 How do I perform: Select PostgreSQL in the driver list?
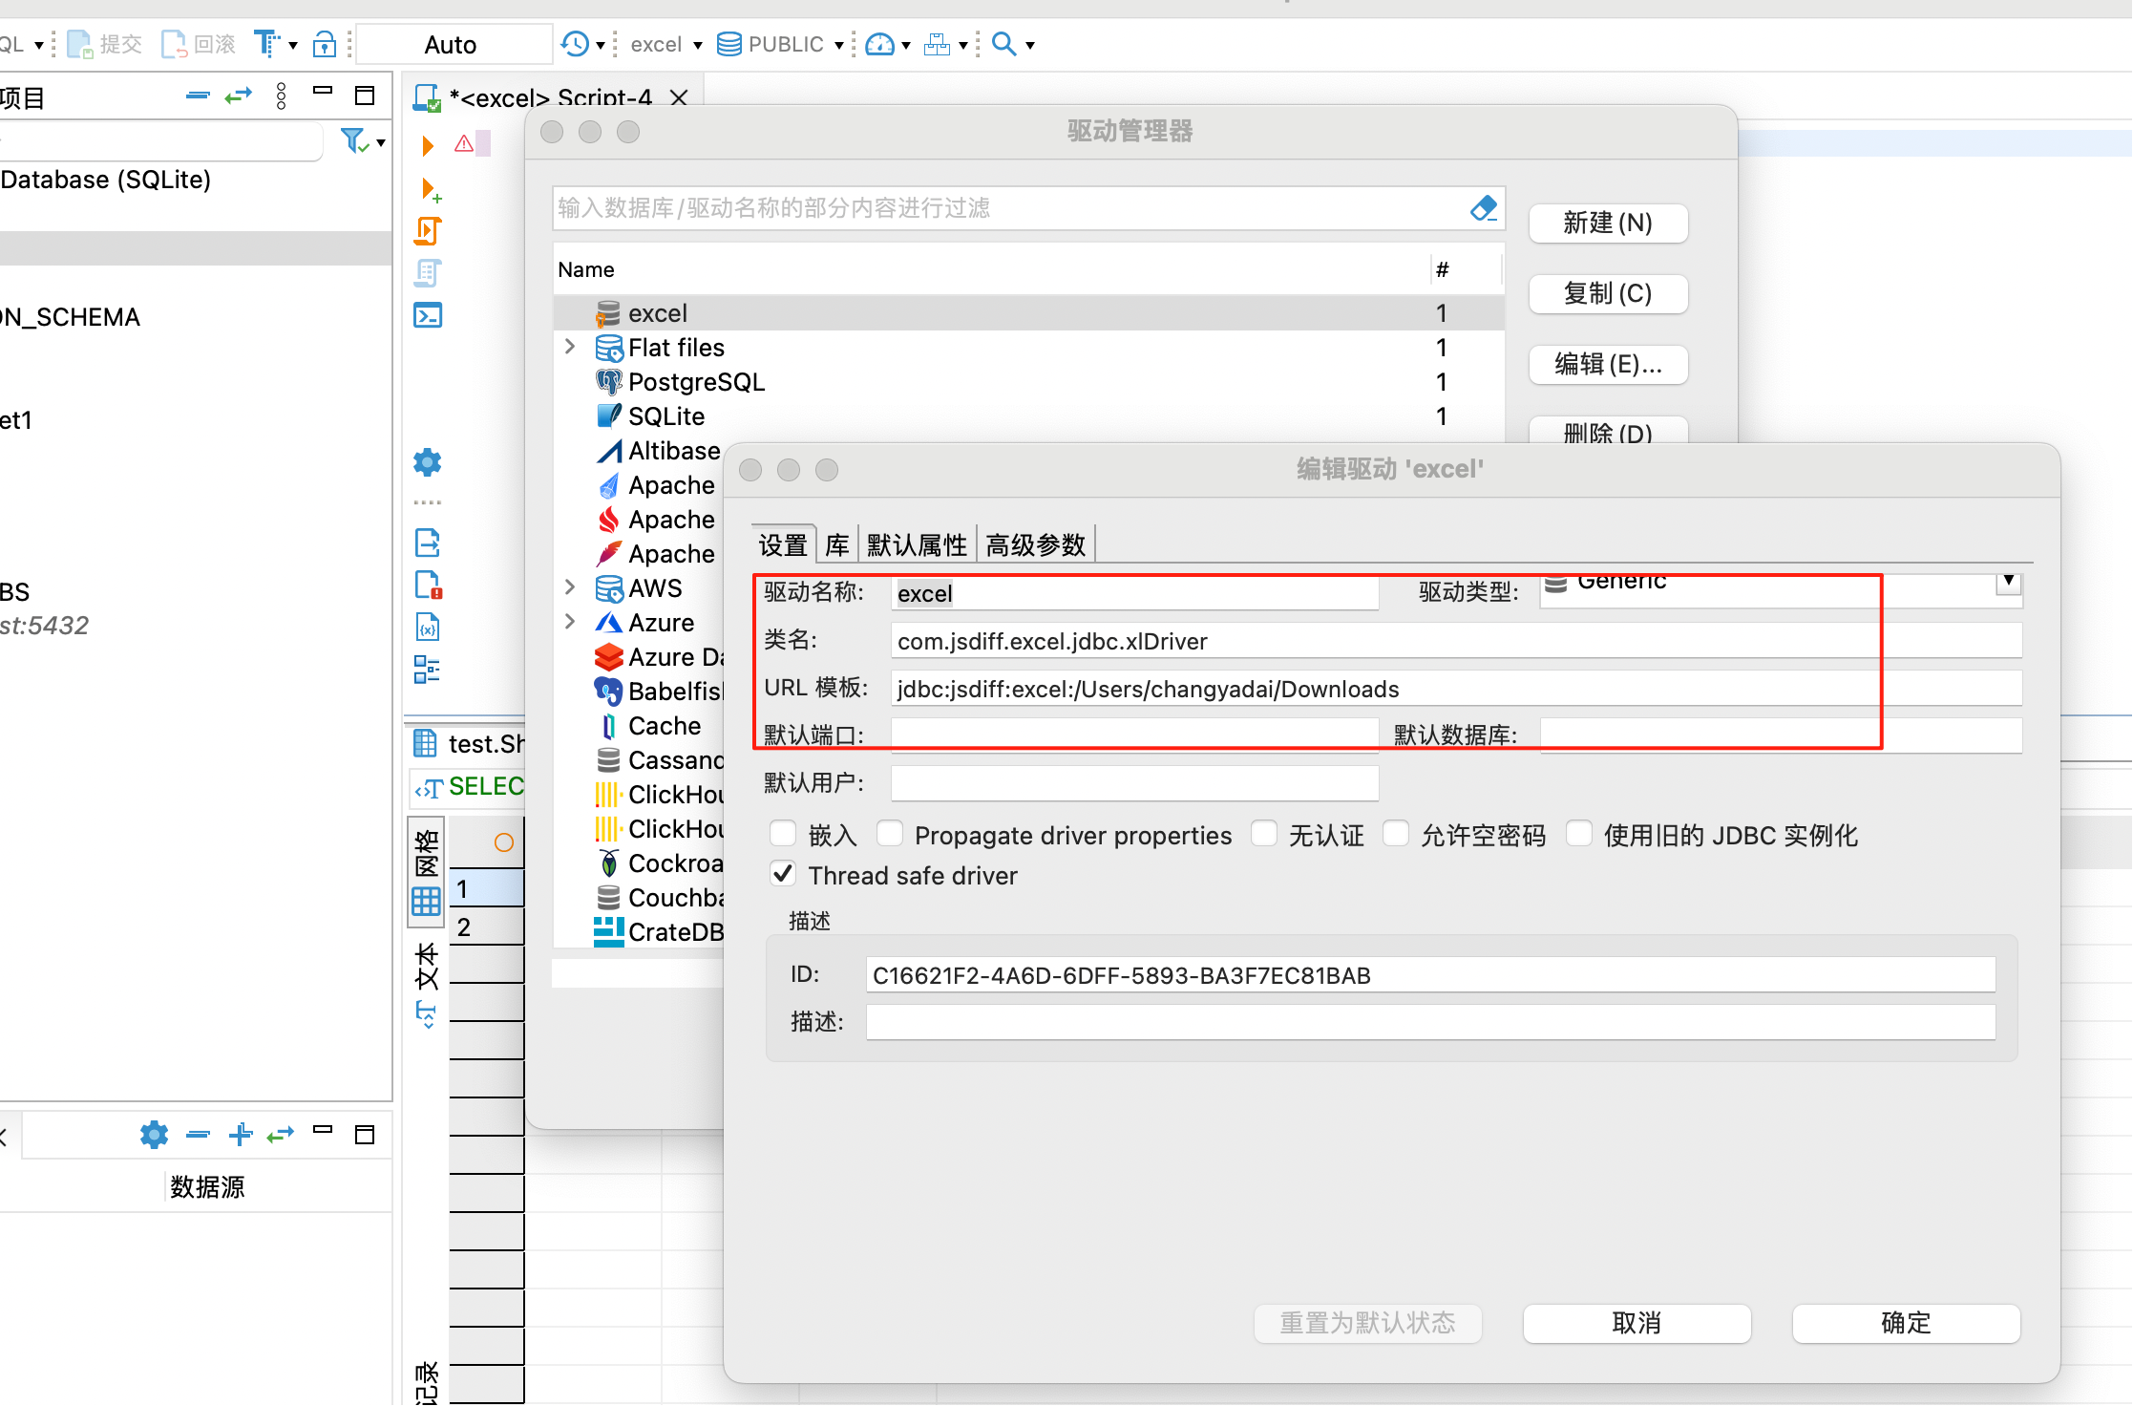click(696, 382)
